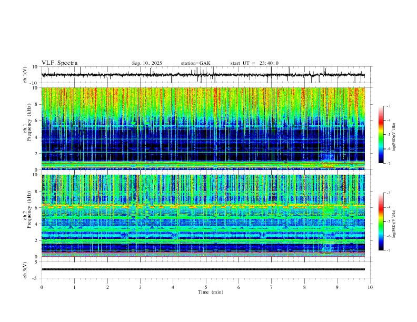Viewport: 417px width, 322px height.
Task: Click the 'start UT = 23:40:0' text
Action: click(x=254, y=63)
